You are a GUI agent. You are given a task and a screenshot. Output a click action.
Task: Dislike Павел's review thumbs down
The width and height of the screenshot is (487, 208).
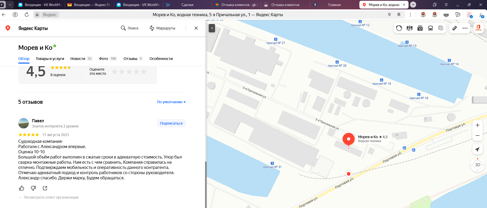pyautogui.click(x=33, y=188)
